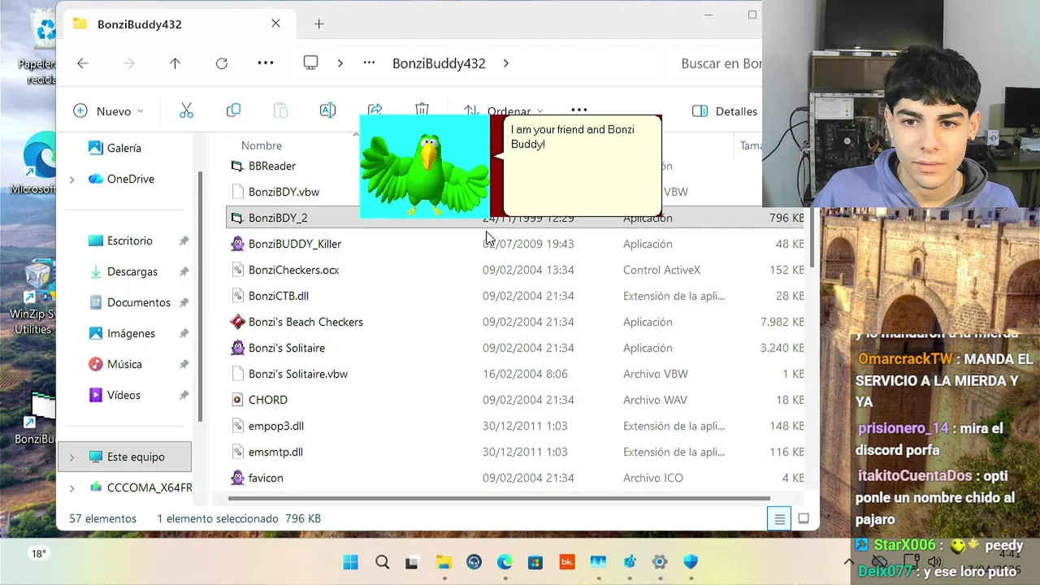Close the BonziBuddy432 tab

[275, 24]
